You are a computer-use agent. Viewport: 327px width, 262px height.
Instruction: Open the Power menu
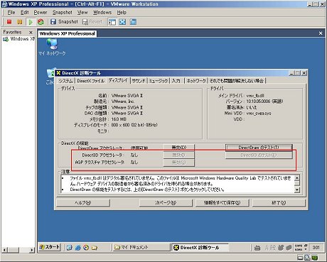41,12
